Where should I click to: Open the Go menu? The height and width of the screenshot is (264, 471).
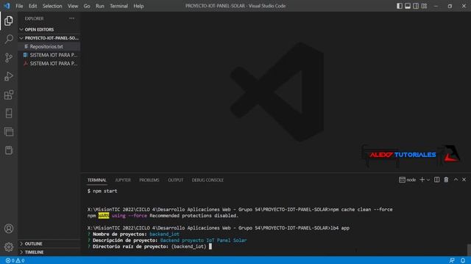[x=87, y=6]
